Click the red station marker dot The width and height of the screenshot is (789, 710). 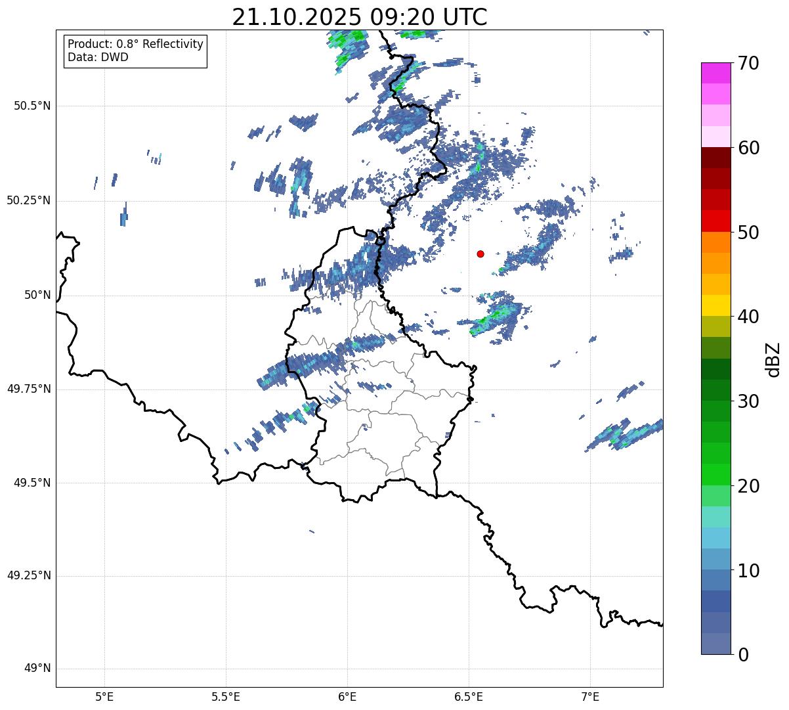480,254
